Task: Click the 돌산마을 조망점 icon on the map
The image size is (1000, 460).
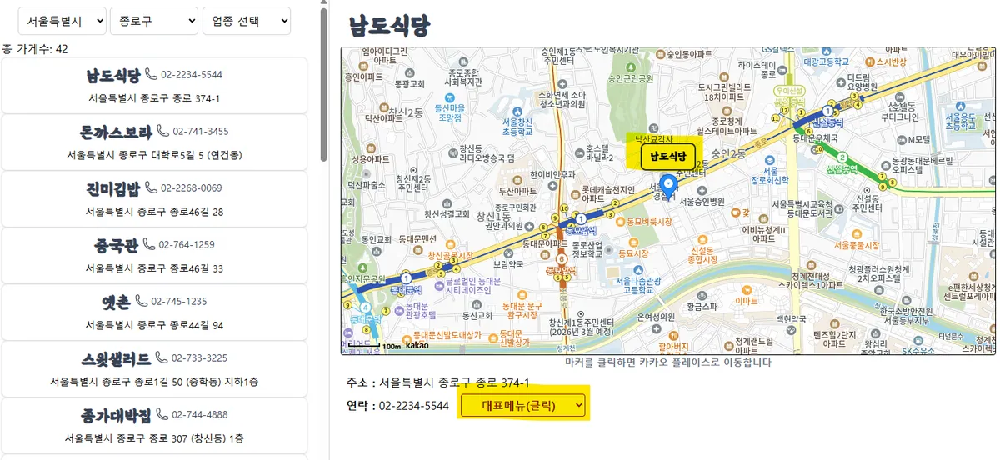Action: click(449, 98)
